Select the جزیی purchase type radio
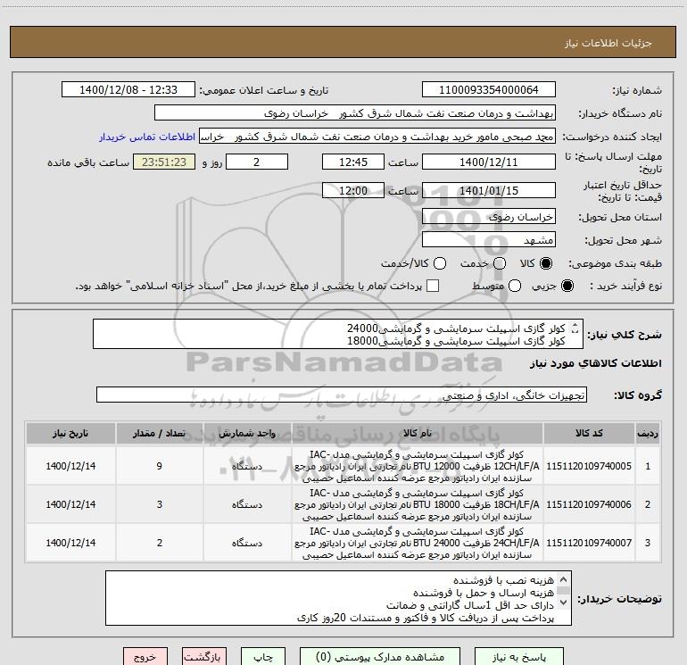687x665 pixels. (x=567, y=286)
